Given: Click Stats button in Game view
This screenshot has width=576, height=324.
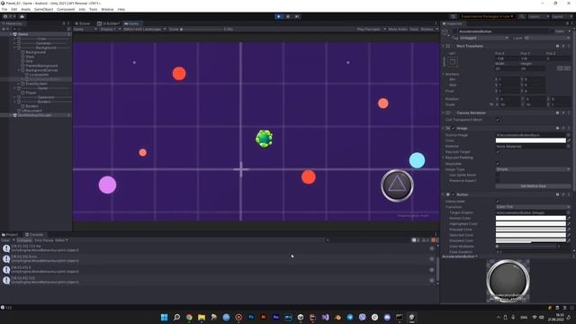Looking at the screenshot, I should tap(414, 29).
